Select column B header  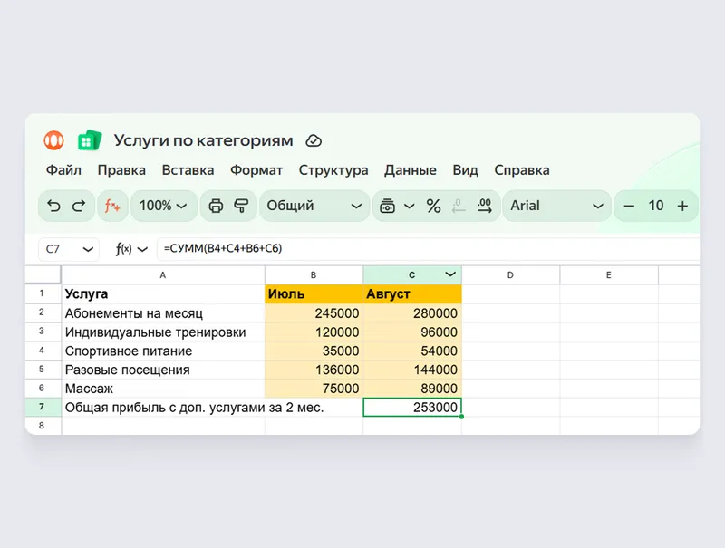tap(314, 275)
